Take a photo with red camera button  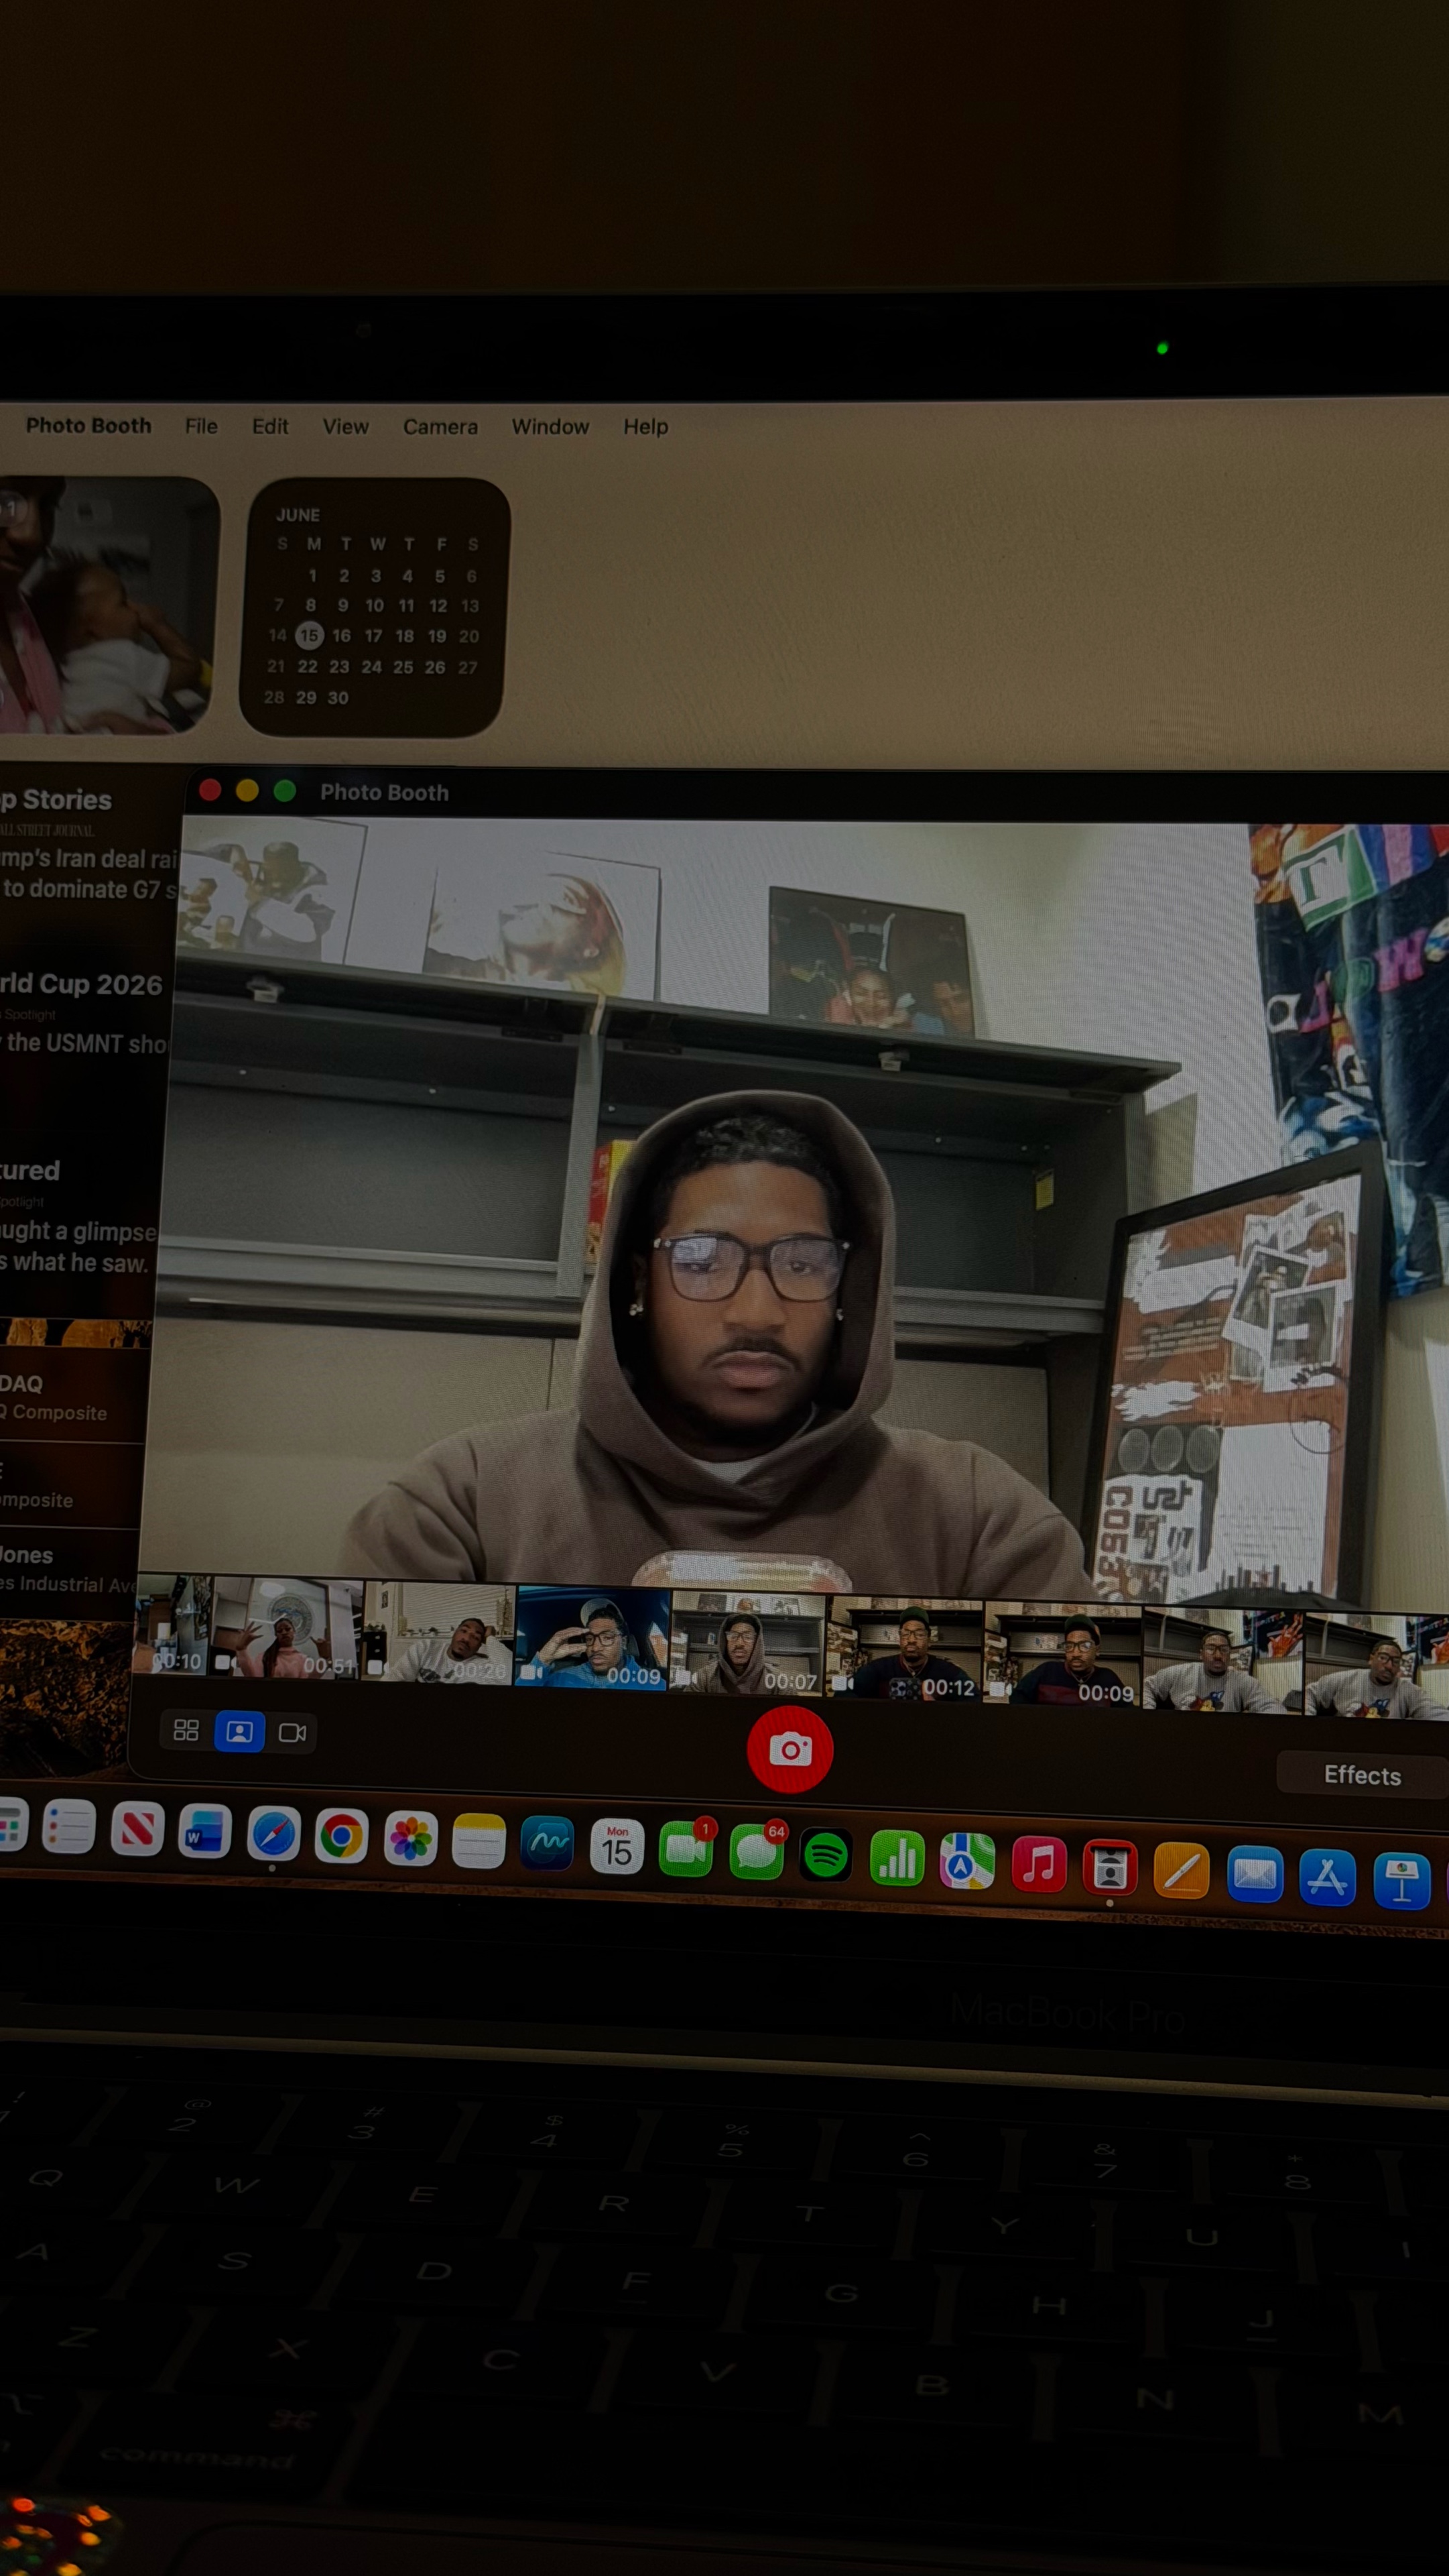click(x=790, y=1749)
